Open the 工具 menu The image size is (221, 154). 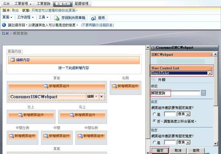[43, 17]
